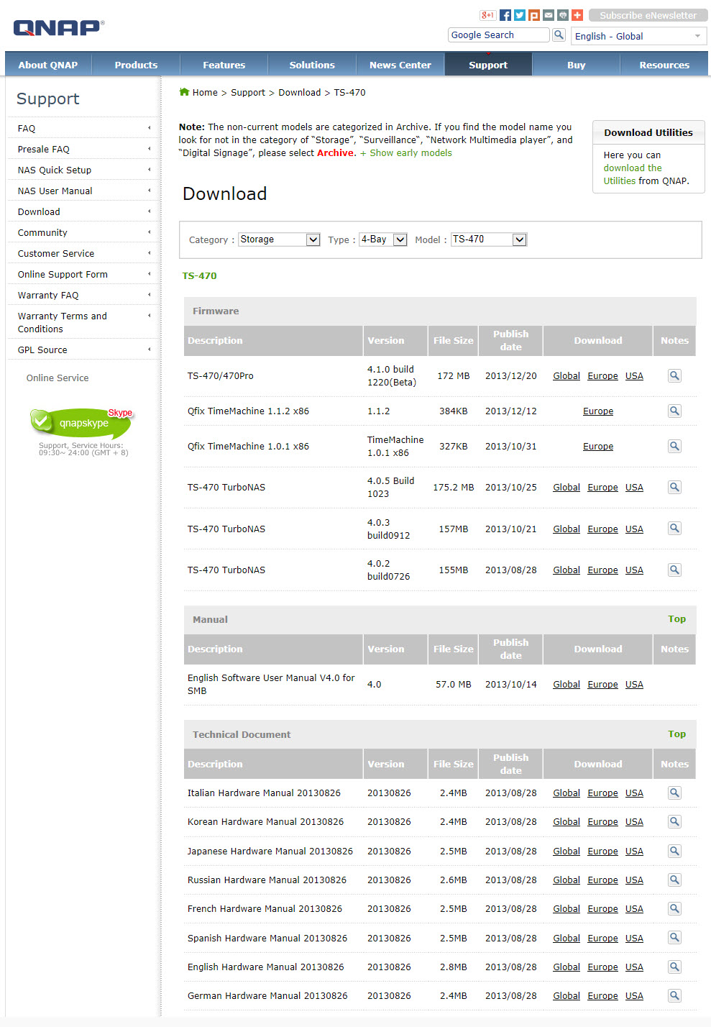Open notes for Korean Hardware Manual
711x1027 pixels.
click(x=674, y=821)
